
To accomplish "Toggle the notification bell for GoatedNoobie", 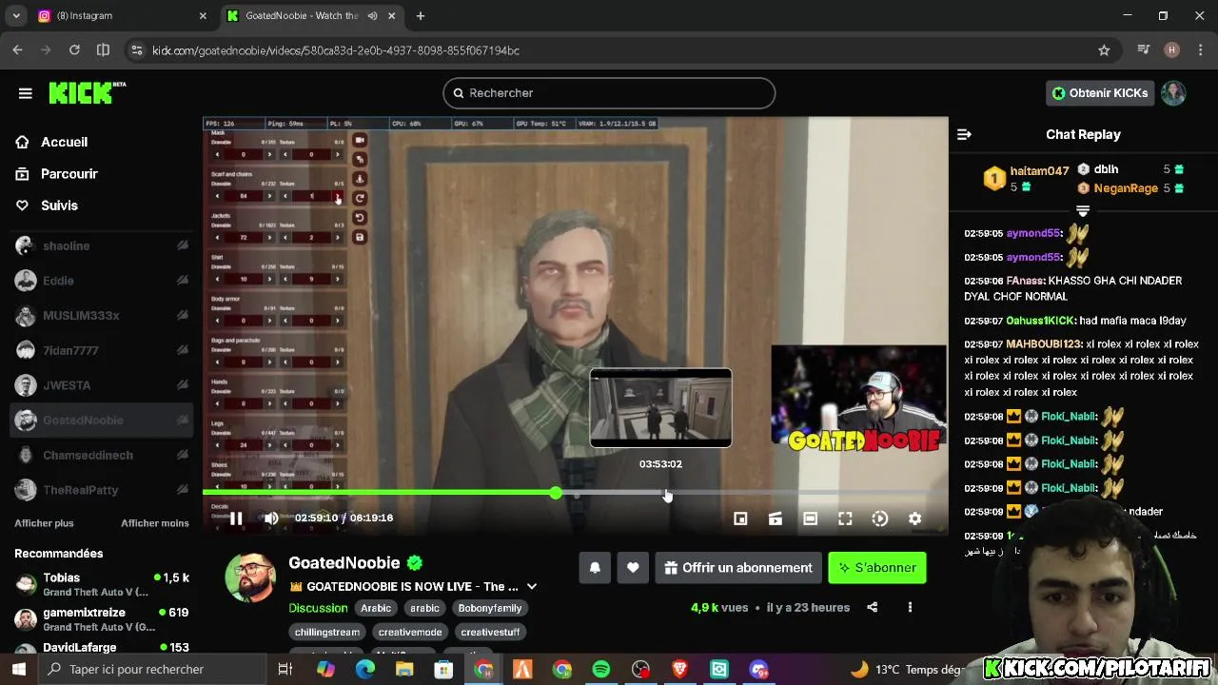I will point(595,568).
